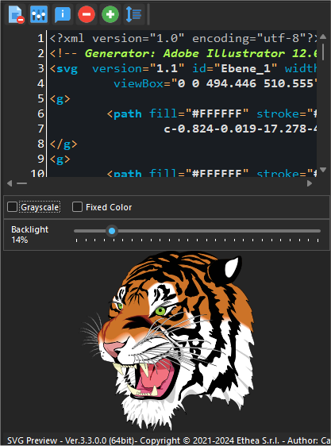The image size is (331, 446).
Task: Open the About info speech bubble icon
Action: tap(63, 14)
